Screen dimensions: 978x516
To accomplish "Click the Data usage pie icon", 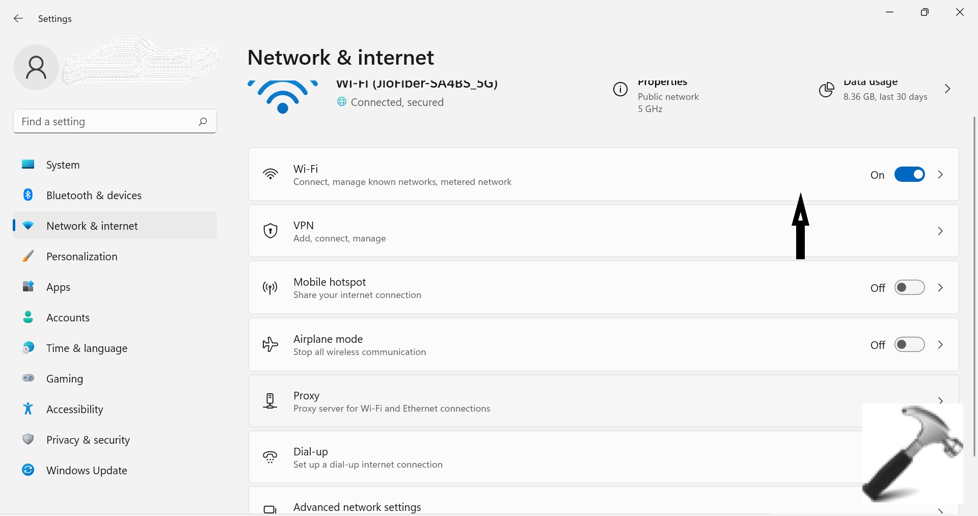I will click(x=826, y=90).
